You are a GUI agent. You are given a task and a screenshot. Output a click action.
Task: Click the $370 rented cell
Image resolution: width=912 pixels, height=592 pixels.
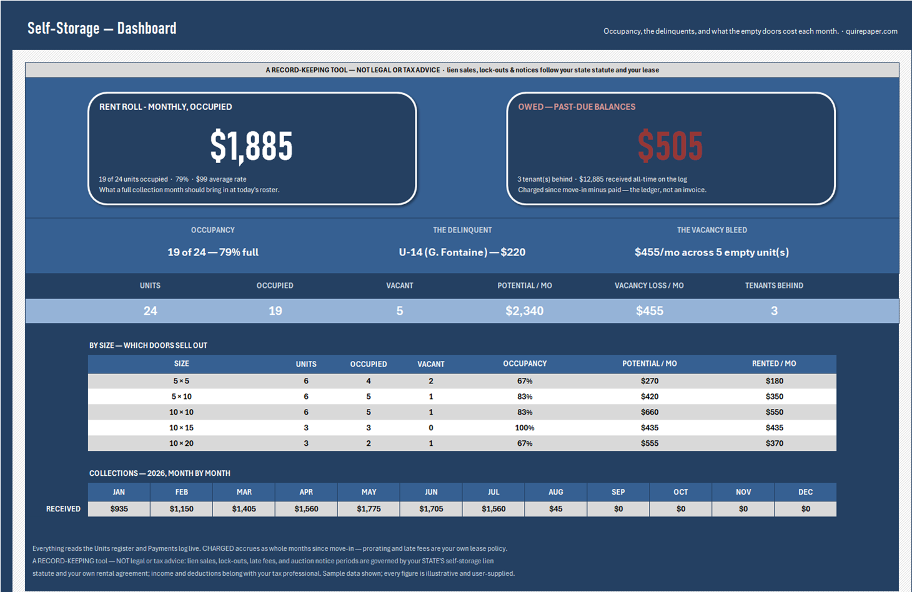774,443
